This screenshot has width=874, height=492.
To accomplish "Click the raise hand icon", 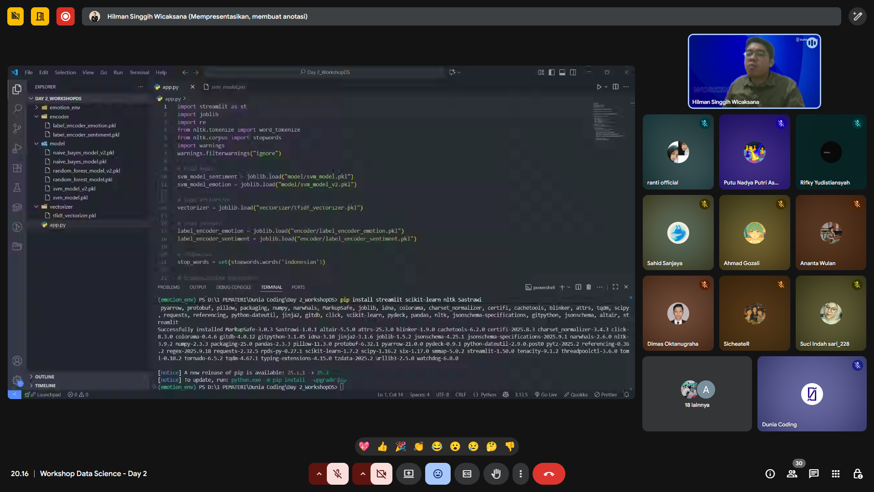I will 496,474.
